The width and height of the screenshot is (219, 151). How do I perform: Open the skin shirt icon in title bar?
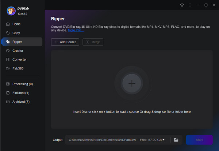tap(182, 5)
